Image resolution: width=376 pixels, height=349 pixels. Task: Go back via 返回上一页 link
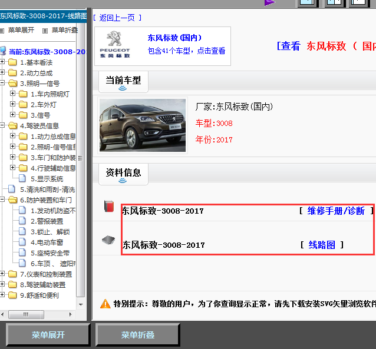117,18
